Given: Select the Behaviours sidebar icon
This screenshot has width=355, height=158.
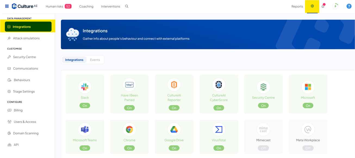Looking at the screenshot, I should (10, 80).
